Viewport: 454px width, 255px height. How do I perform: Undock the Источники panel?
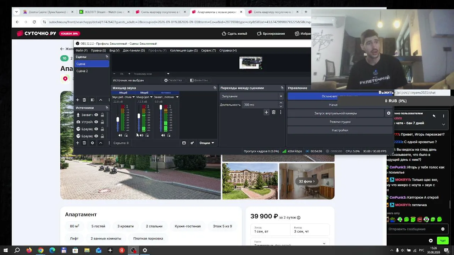pyautogui.click(x=107, y=108)
